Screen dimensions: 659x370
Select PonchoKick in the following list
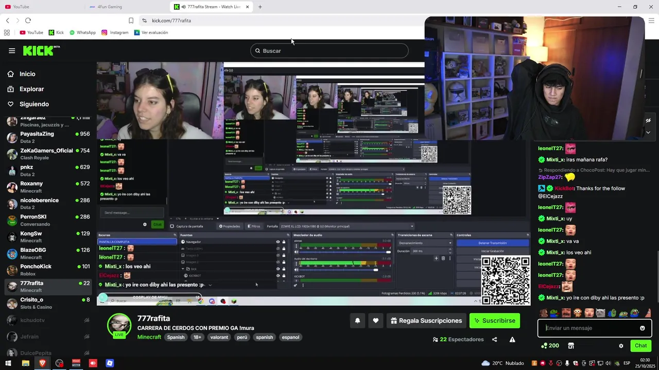coord(48,270)
